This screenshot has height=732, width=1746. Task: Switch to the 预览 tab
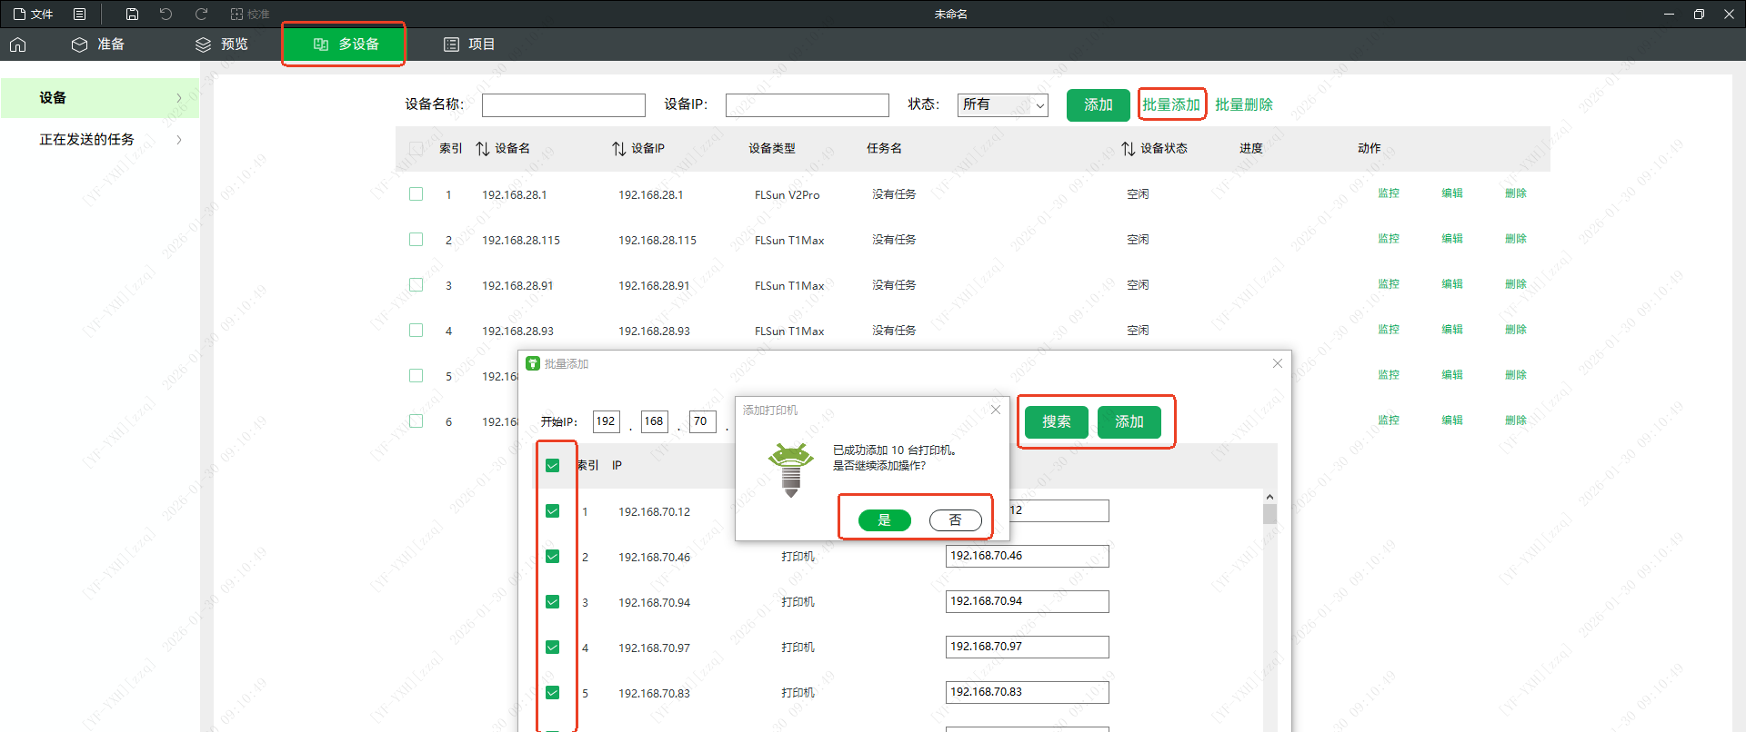[222, 45]
